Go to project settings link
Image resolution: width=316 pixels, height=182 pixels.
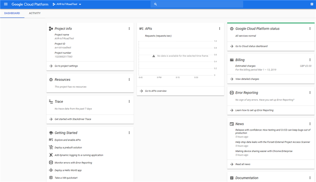click(66, 66)
